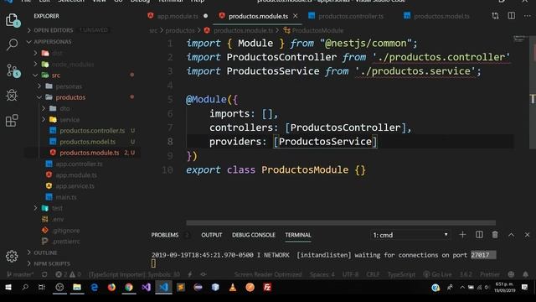Viewport: 536px width, 302px height.
Task: Open Windows Start menu
Action: pos(8,287)
